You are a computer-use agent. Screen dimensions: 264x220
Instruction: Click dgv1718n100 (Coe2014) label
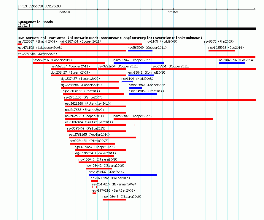pos(81,91)
